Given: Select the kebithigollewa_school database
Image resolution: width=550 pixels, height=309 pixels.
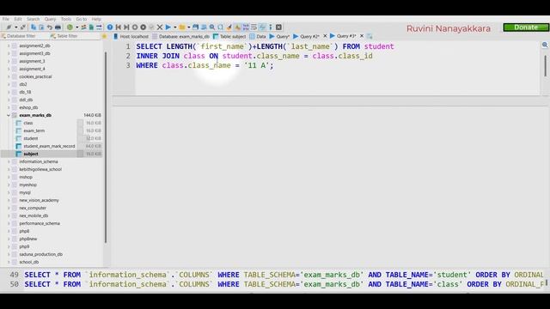Looking at the screenshot, I should coord(40,169).
